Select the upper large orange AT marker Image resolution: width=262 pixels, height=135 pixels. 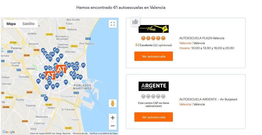pyautogui.click(x=61, y=69)
